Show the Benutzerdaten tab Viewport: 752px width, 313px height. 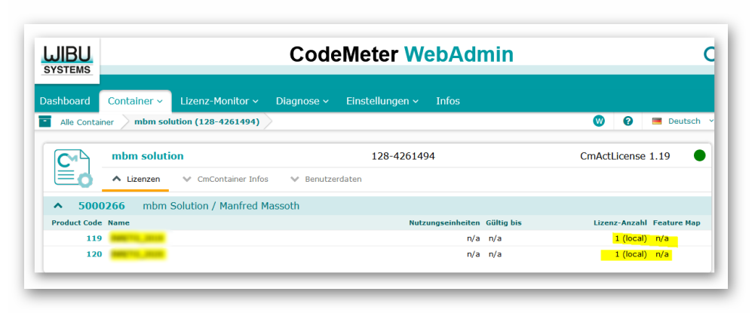coord(326,180)
